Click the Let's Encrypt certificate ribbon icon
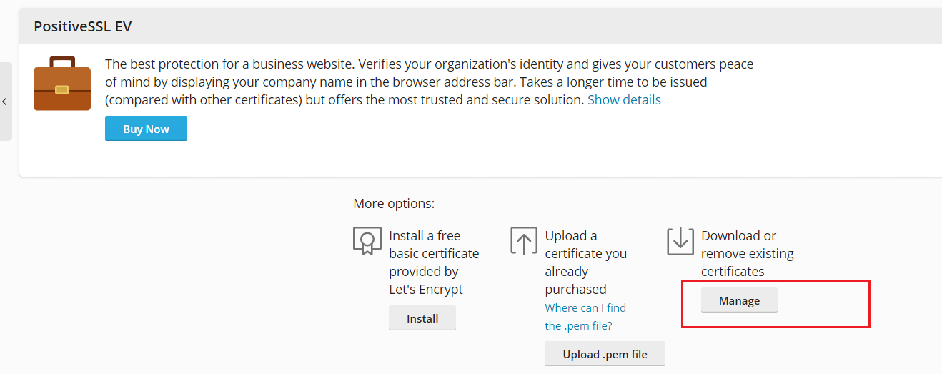This screenshot has width=942, height=374. pyautogui.click(x=367, y=241)
